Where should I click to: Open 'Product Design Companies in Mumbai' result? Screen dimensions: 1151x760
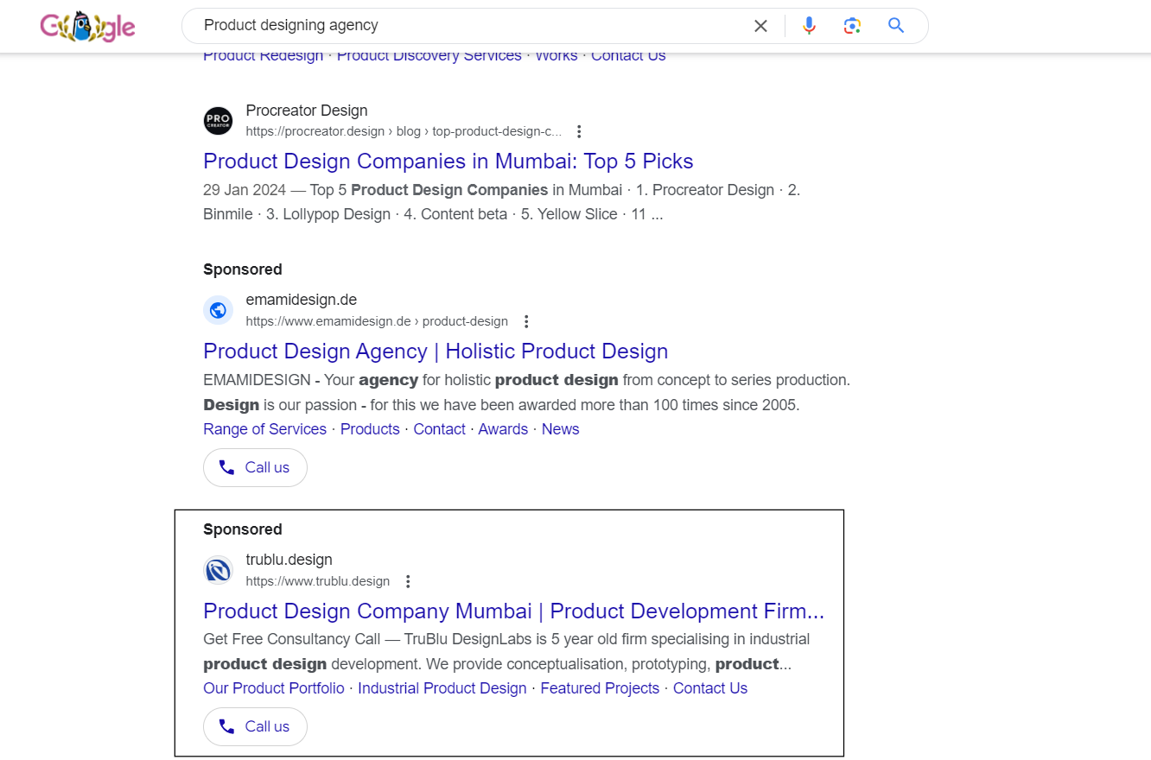point(448,161)
